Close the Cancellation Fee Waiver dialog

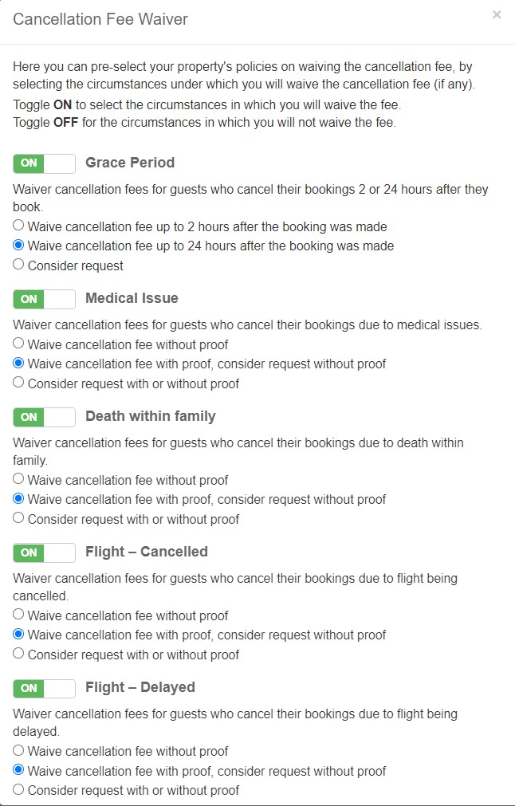click(x=497, y=14)
